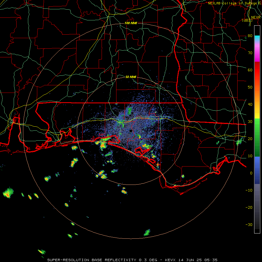Click the 70 value on the dBZ scale

coord(250,53)
